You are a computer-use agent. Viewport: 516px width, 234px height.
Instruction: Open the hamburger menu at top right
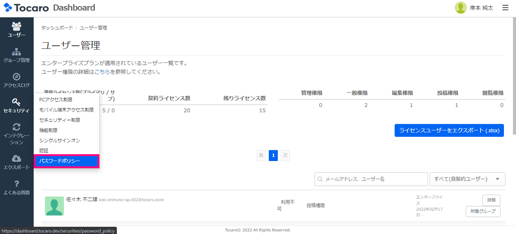pyautogui.click(x=505, y=7)
